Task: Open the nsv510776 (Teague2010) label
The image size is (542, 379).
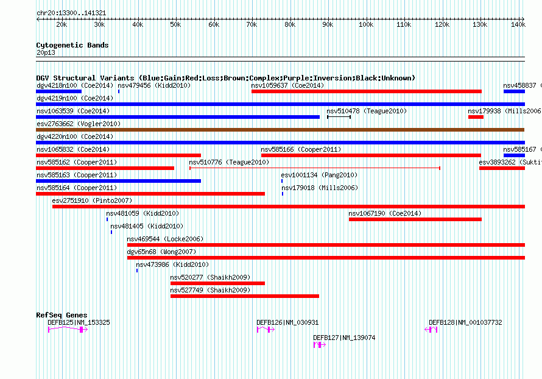Action: point(229,162)
